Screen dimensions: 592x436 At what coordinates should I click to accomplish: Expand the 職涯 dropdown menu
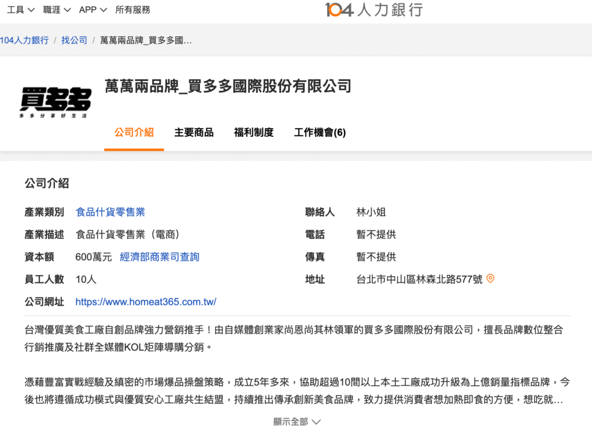click(57, 10)
